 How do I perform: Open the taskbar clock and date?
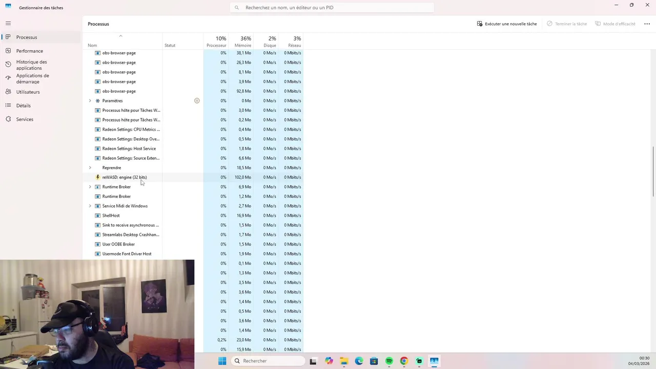[639, 361]
